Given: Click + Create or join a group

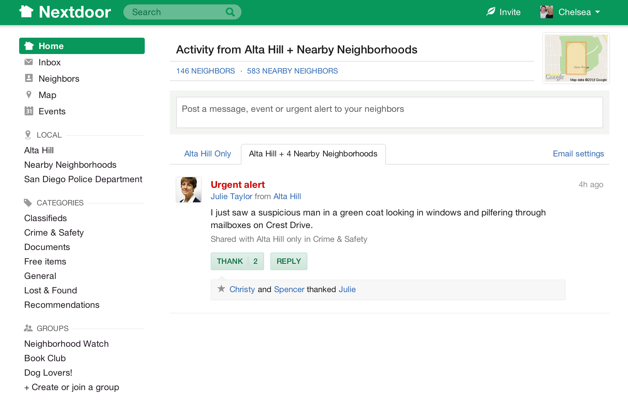Looking at the screenshot, I should [x=72, y=387].
